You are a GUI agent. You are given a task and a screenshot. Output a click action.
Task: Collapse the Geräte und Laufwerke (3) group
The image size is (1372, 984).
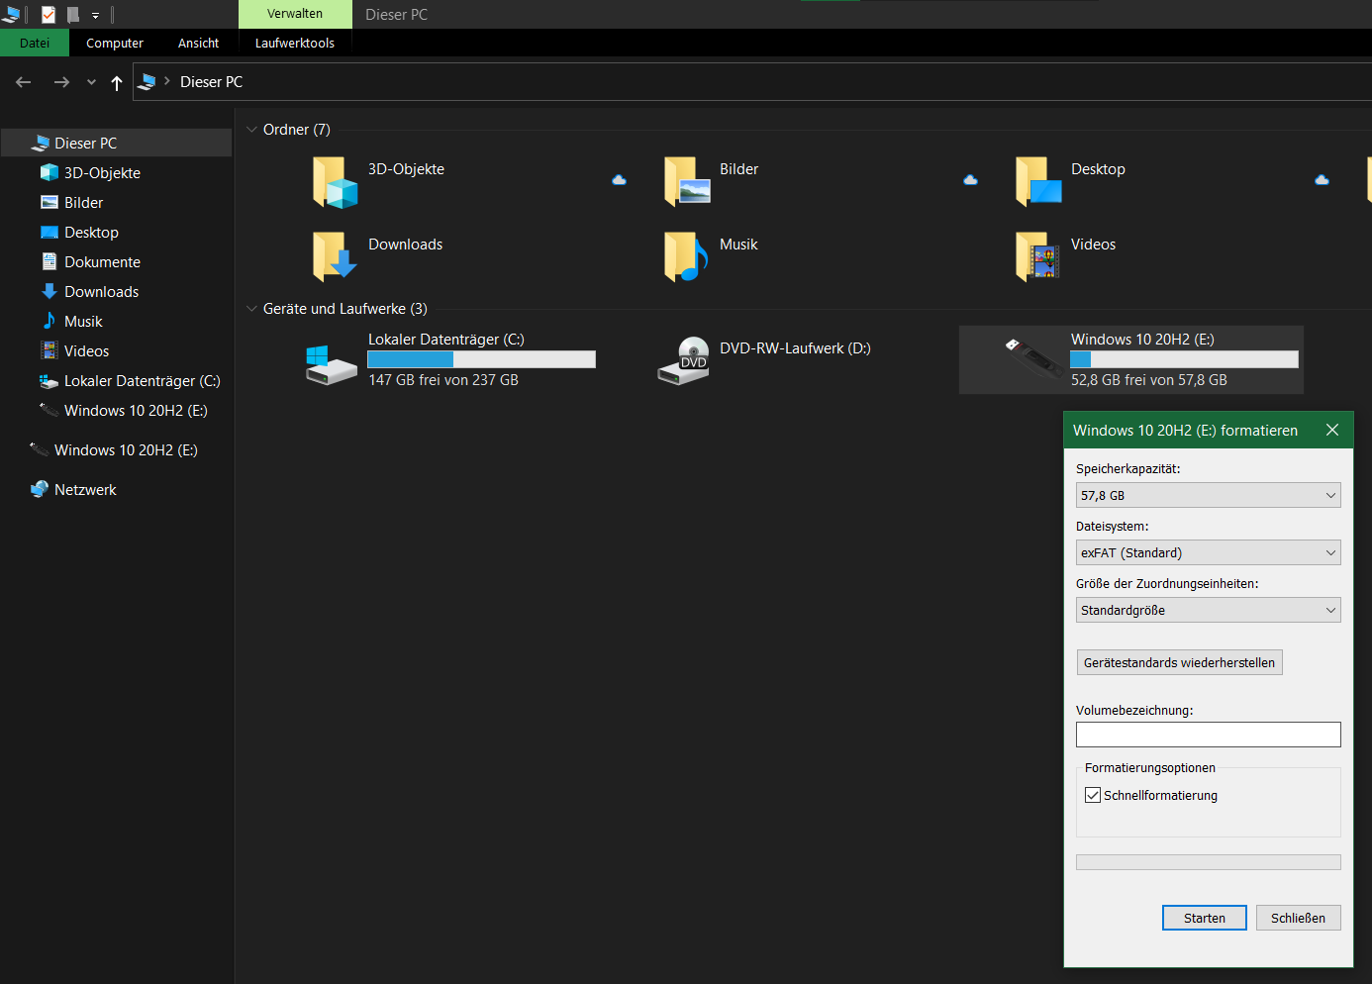tap(251, 309)
